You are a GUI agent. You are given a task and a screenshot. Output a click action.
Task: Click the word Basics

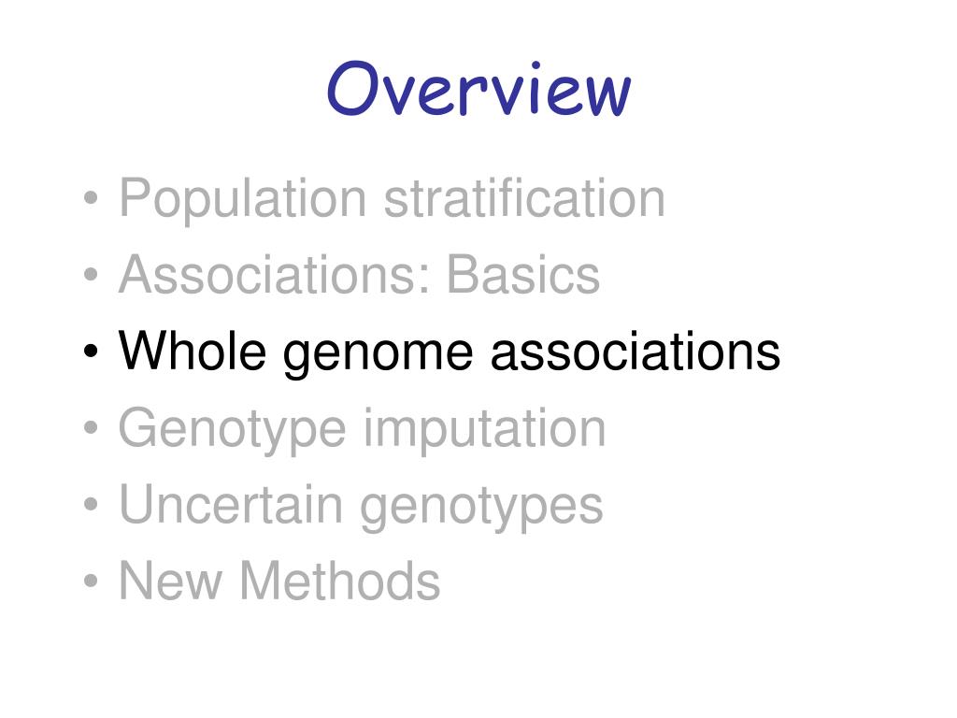pyautogui.click(x=523, y=274)
